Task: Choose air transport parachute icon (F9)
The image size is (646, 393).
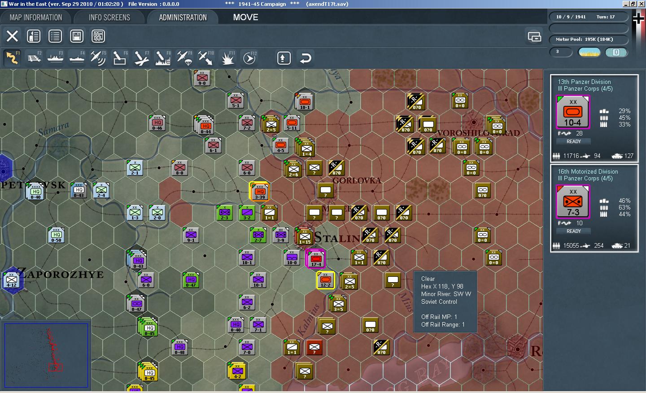Action: click(x=184, y=58)
